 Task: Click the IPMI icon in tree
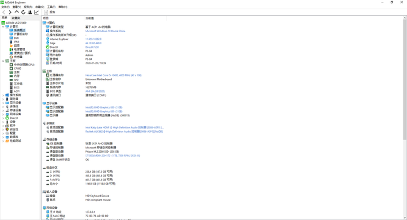coord(11,42)
